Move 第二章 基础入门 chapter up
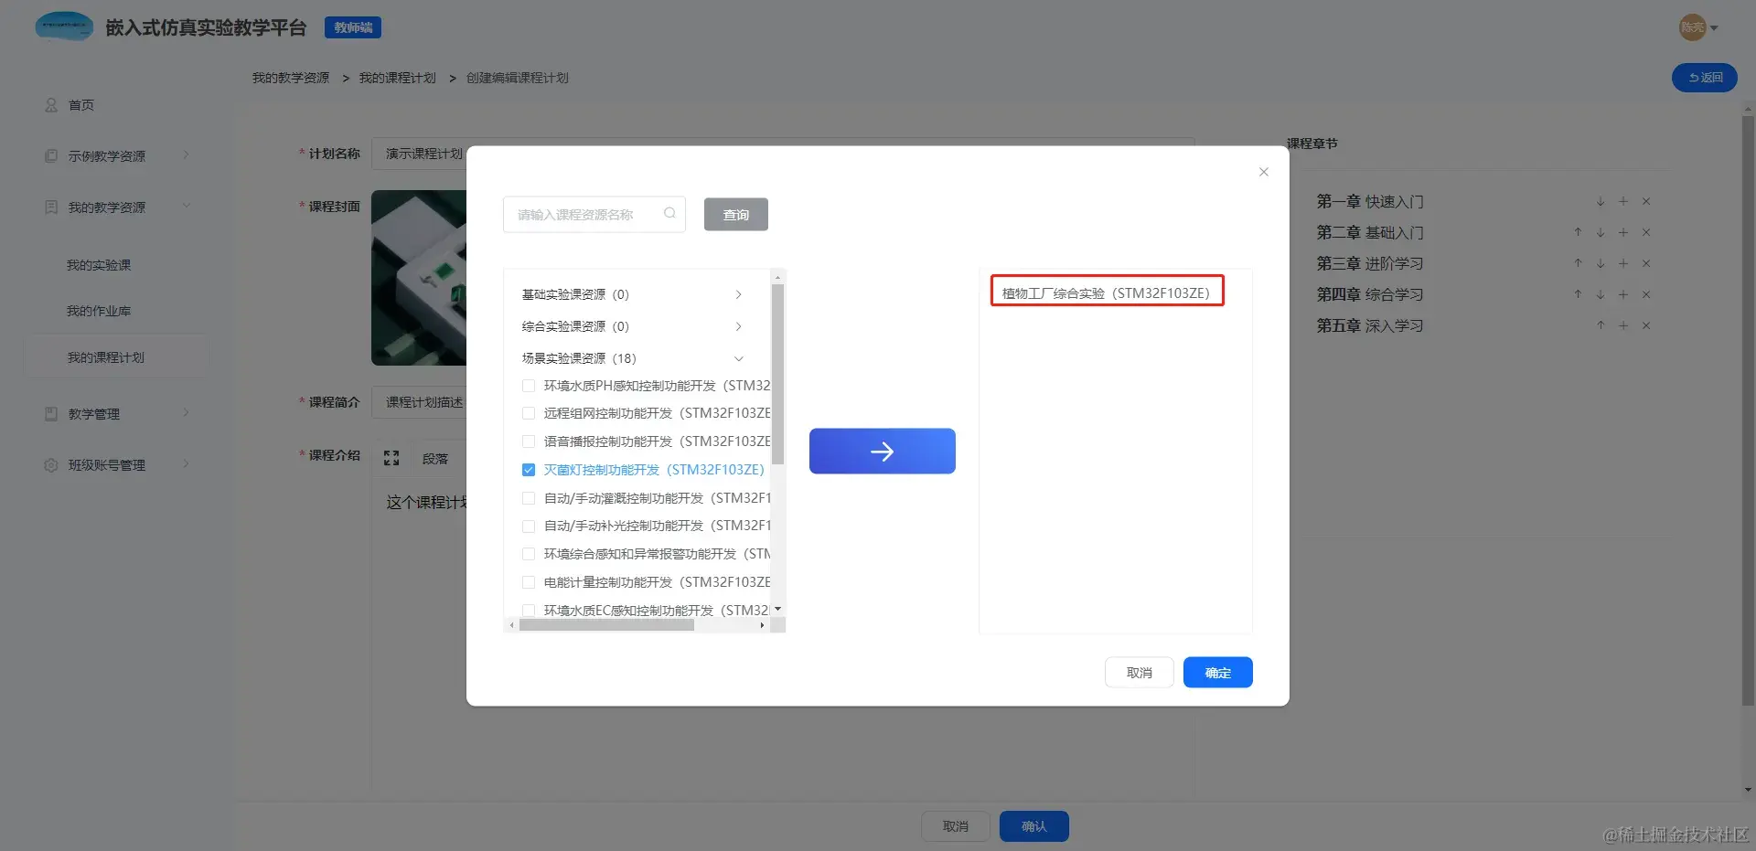The height and width of the screenshot is (851, 1756). pyautogui.click(x=1578, y=232)
